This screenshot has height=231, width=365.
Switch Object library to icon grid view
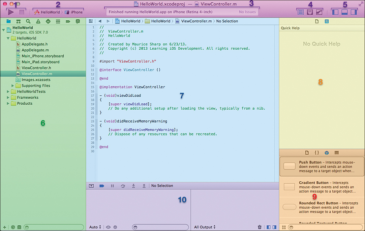pos(284,227)
